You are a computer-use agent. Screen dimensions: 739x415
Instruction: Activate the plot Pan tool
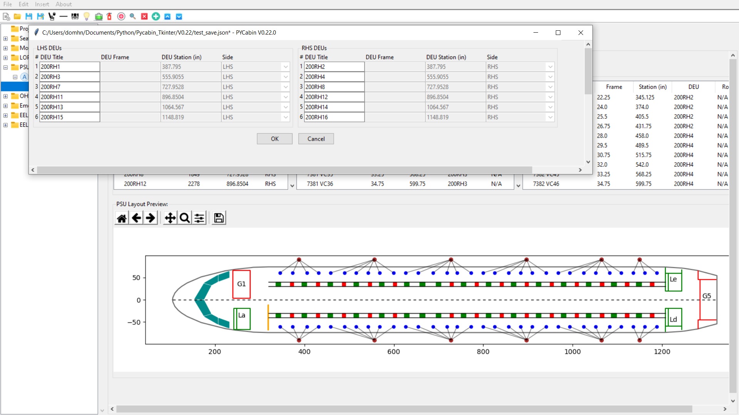click(170, 218)
